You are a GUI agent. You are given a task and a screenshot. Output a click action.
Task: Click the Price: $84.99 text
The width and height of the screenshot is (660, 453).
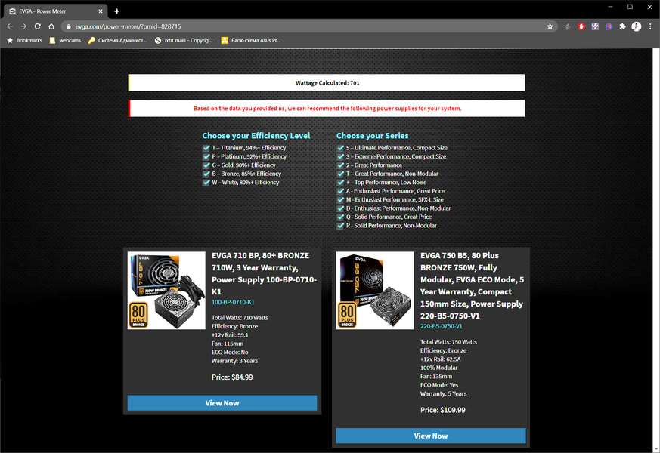232,377
